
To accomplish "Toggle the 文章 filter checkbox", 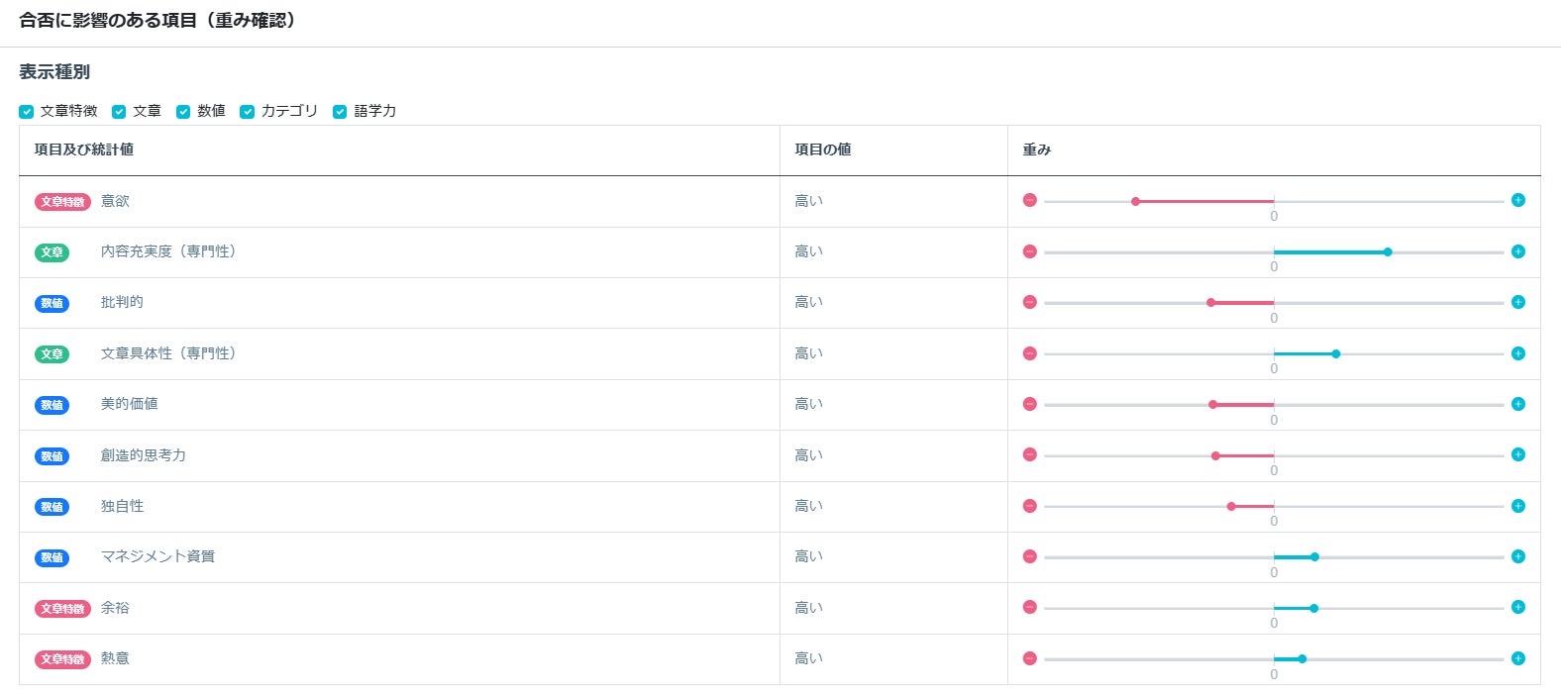I will (x=119, y=112).
